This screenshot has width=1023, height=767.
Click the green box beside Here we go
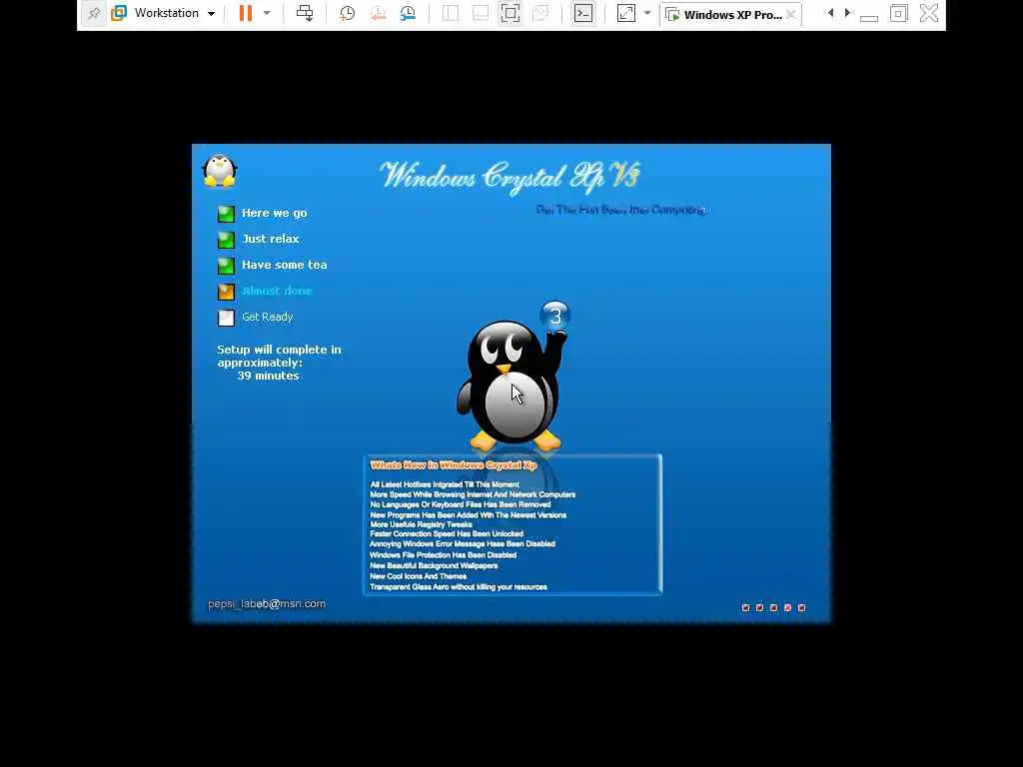[x=226, y=214]
